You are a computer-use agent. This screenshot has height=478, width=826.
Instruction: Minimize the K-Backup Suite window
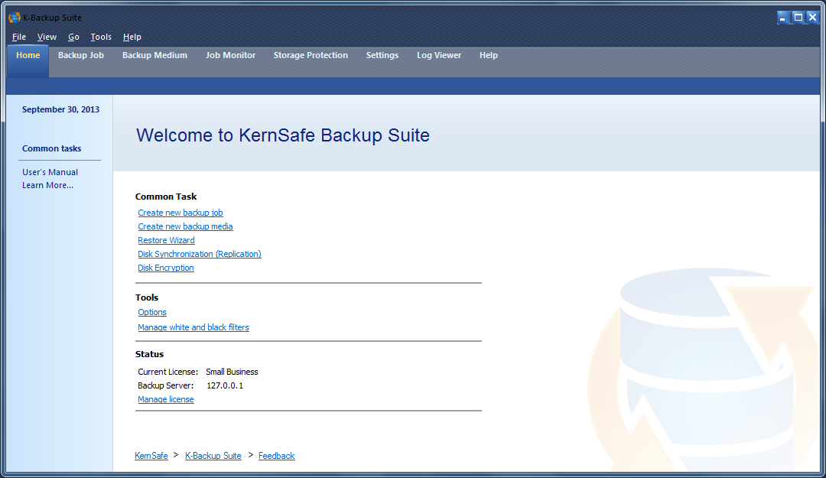pyautogui.click(x=783, y=18)
